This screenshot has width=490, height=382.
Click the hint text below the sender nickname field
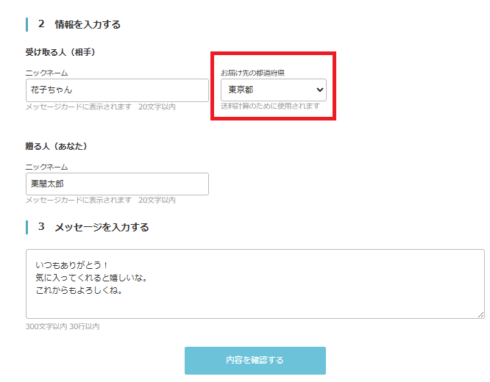pos(100,200)
